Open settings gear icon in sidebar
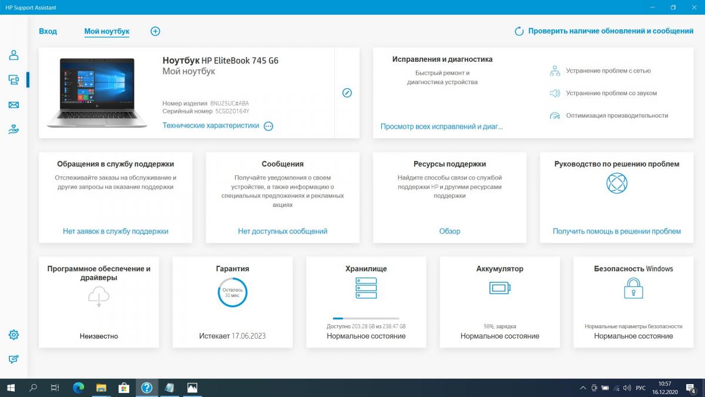Viewport: 705px width, 397px height. (14, 335)
